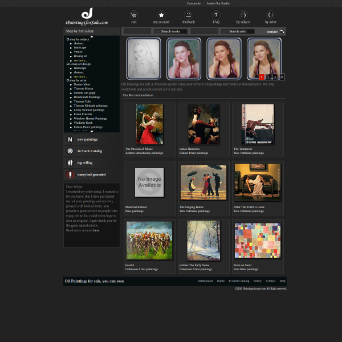
Task: Select slideshow page 2
Action: 268,77
